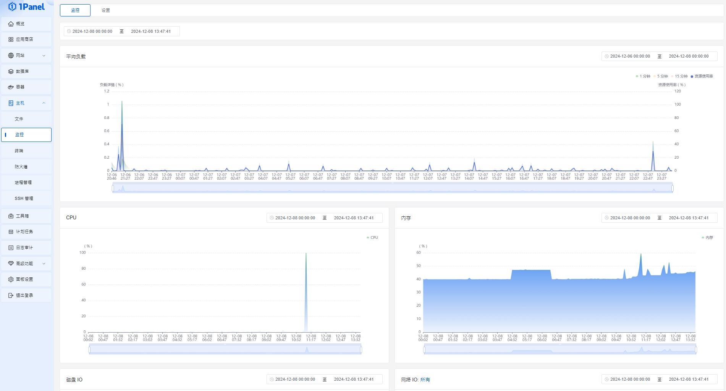The image size is (726, 391).
Task: Click the clock icon in the CPU date range
Action: pos(272,218)
